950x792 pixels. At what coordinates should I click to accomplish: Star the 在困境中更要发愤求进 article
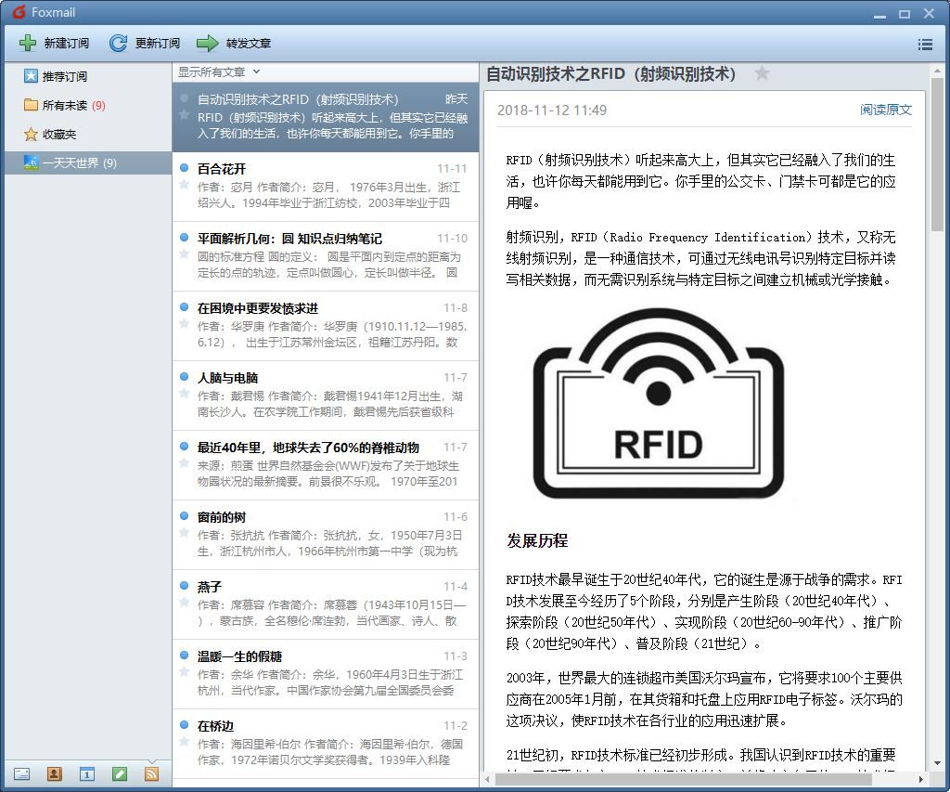click(x=185, y=323)
